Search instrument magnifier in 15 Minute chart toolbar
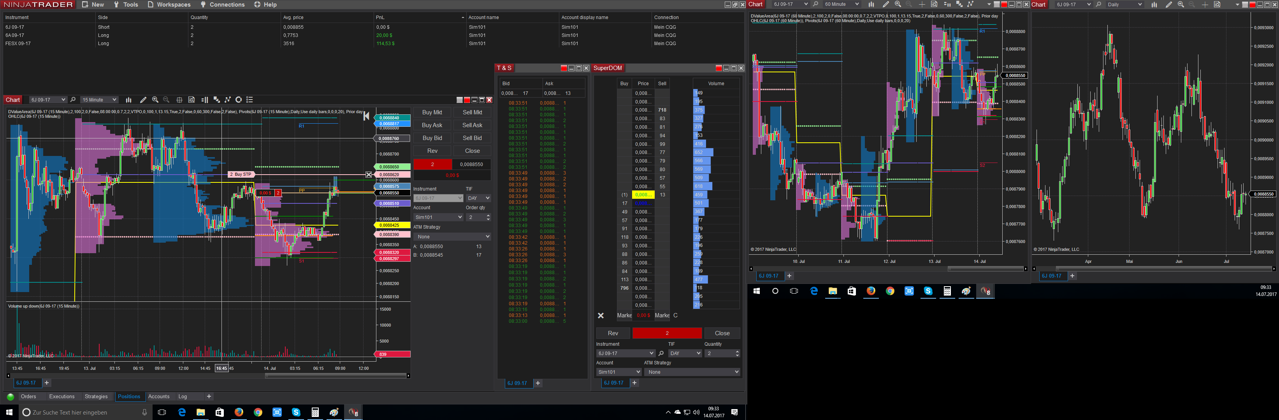Image resolution: width=1279 pixels, height=420 pixels. click(x=73, y=100)
